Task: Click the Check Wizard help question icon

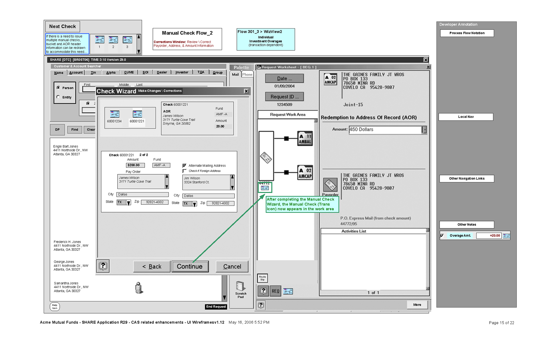Action: pos(103,266)
